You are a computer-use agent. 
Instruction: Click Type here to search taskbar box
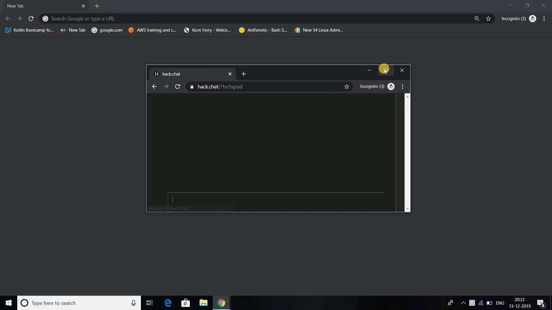79,303
